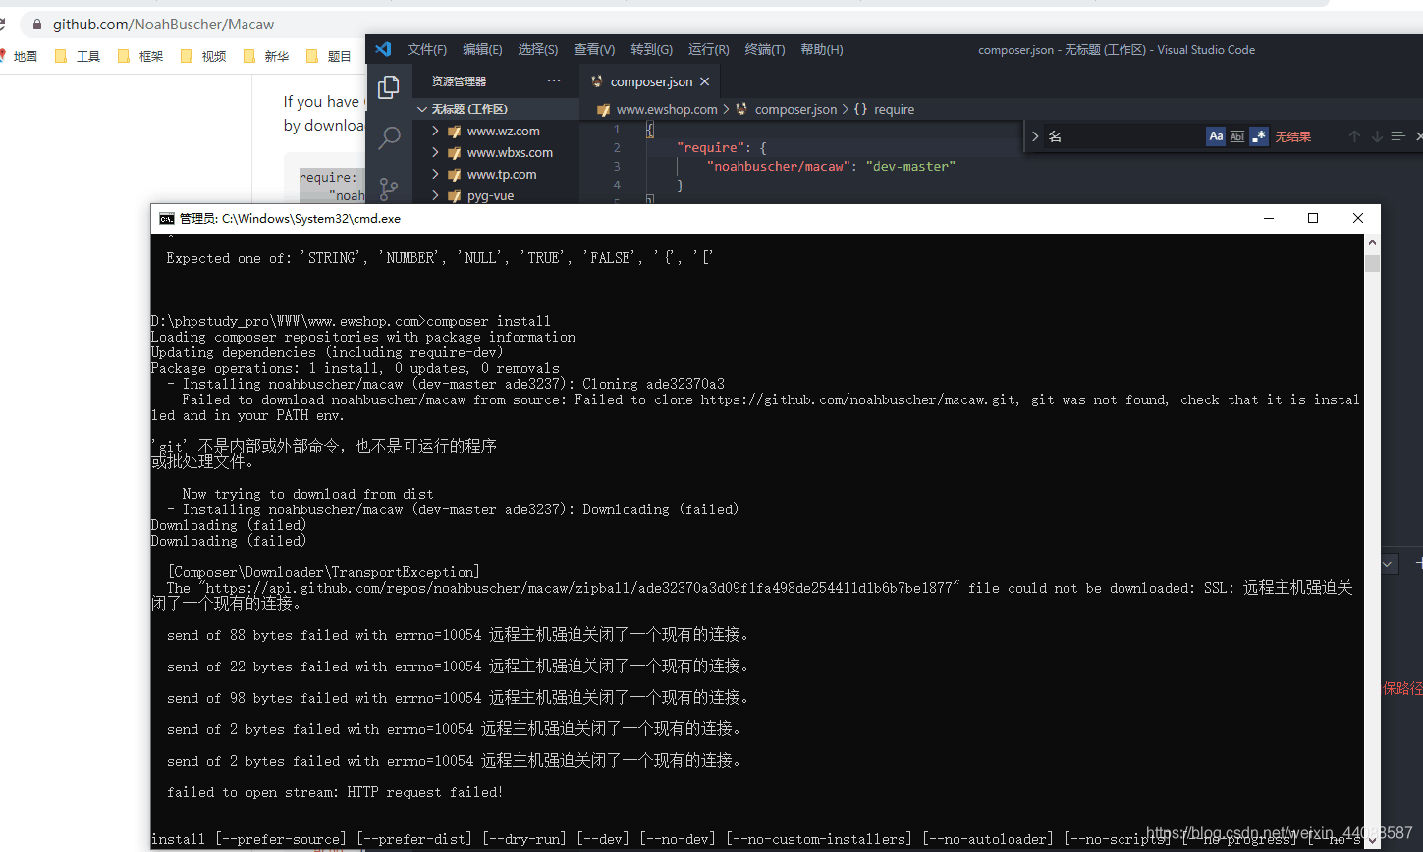
Task: Open the 编辑(E) menu
Action: click(482, 49)
